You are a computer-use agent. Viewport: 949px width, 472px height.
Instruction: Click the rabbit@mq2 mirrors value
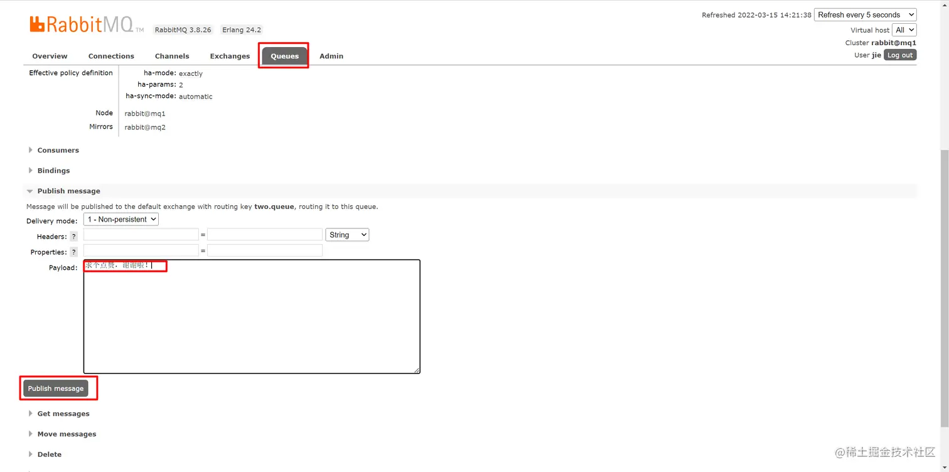pyautogui.click(x=145, y=127)
